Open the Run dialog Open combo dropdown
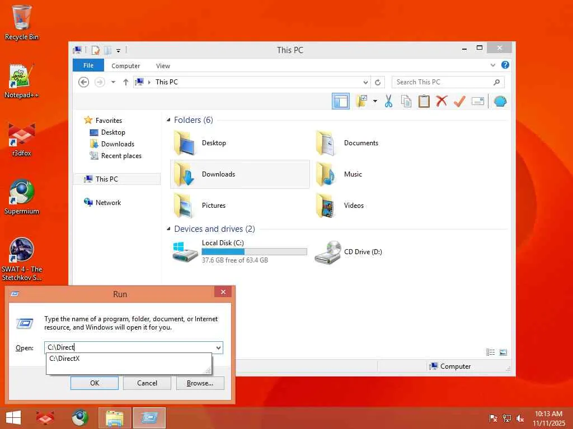Screen dimensions: 573x429 218,347
